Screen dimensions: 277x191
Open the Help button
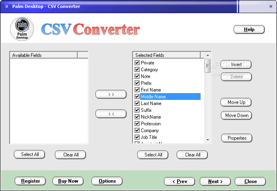249,29
